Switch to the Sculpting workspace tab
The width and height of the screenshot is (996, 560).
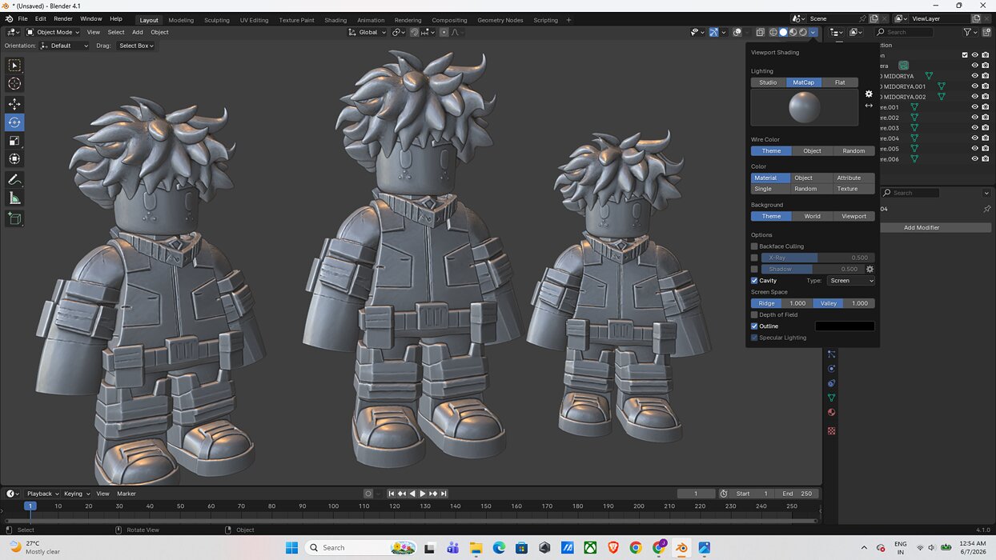216,20
